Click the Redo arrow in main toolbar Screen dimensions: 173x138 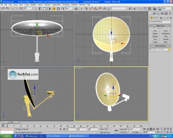(8, 9)
